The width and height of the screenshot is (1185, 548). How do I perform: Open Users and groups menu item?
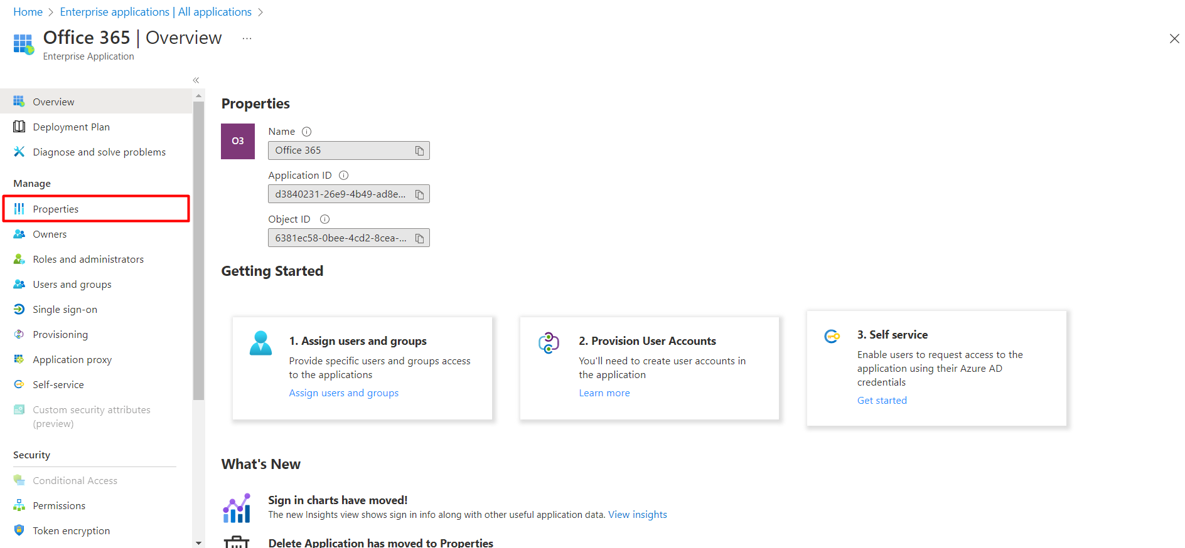pyautogui.click(x=96, y=284)
